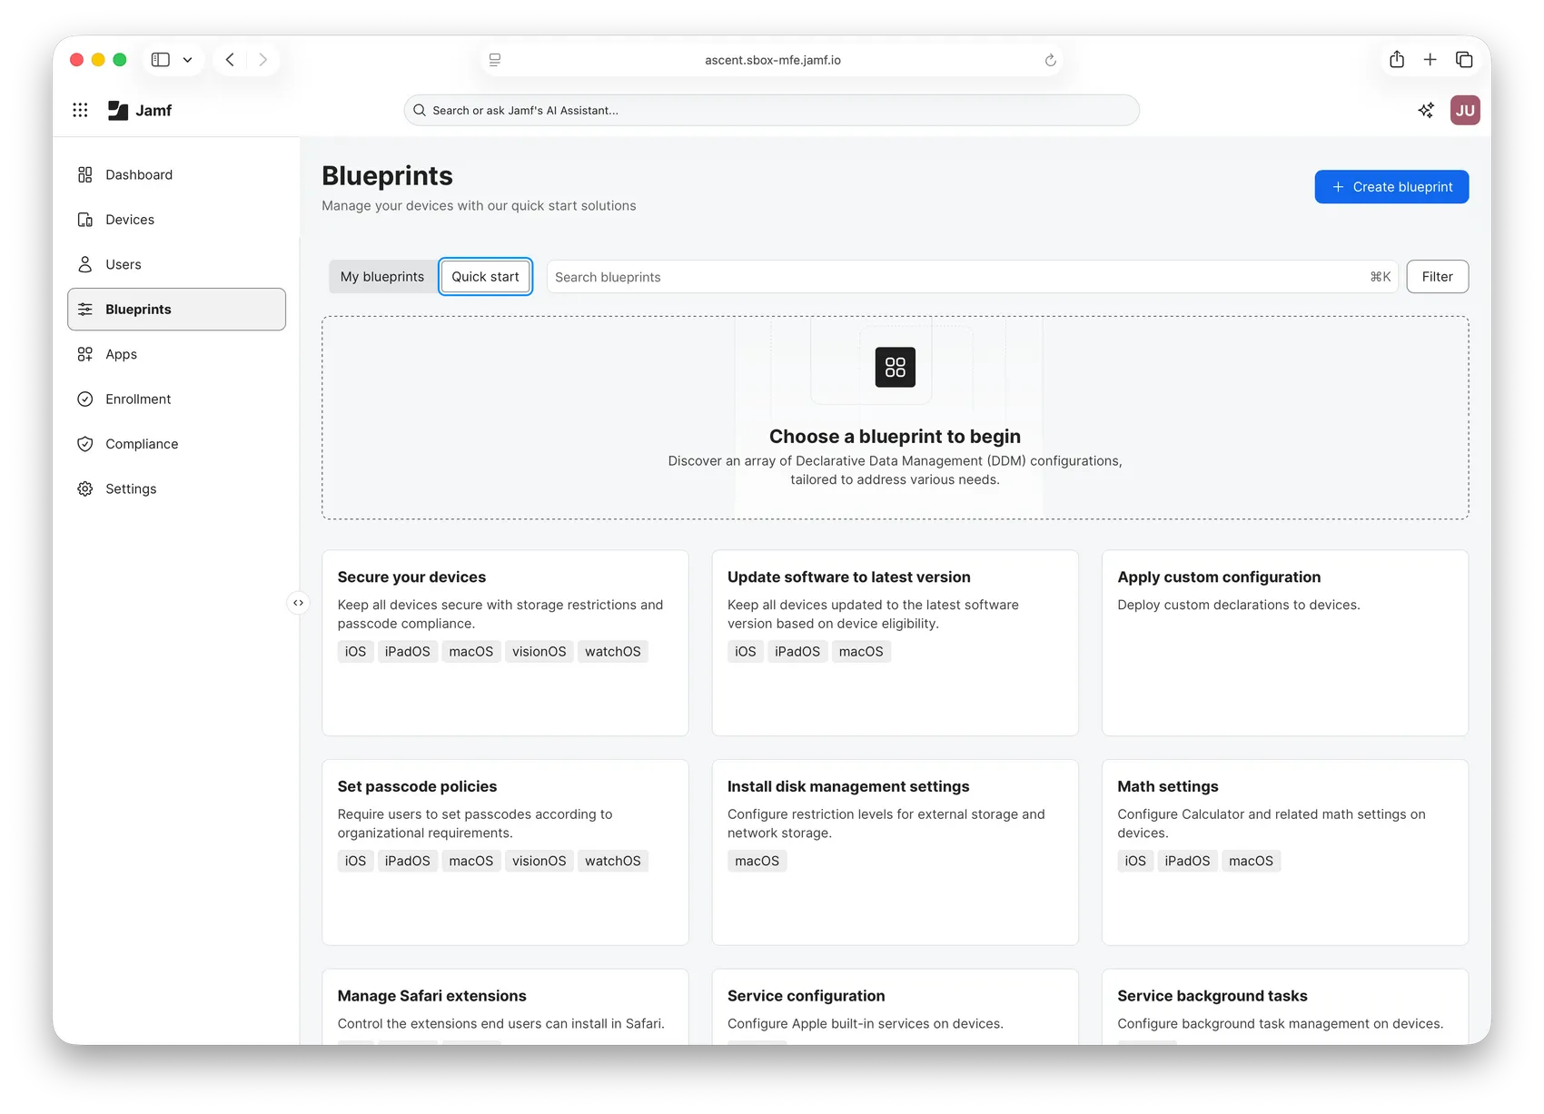The height and width of the screenshot is (1114, 1544).
Task: Open the Filter options
Action: coord(1437,277)
